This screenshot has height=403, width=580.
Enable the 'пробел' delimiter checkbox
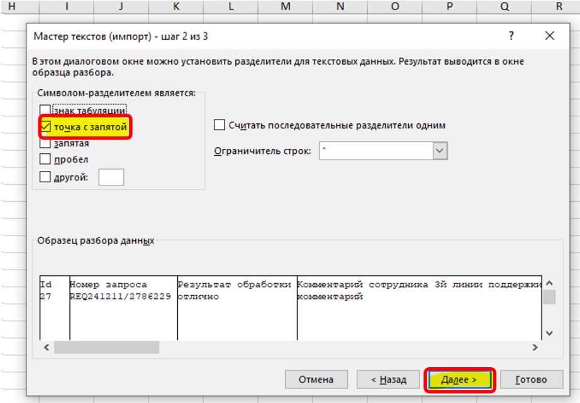45,160
